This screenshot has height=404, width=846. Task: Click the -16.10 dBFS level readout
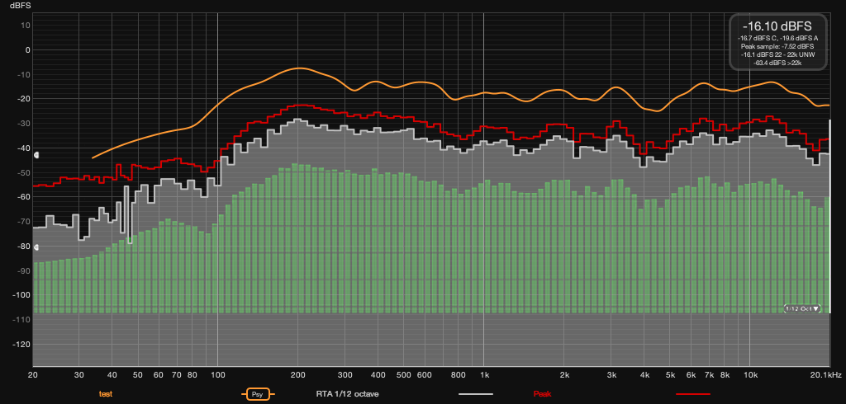(x=777, y=26)
